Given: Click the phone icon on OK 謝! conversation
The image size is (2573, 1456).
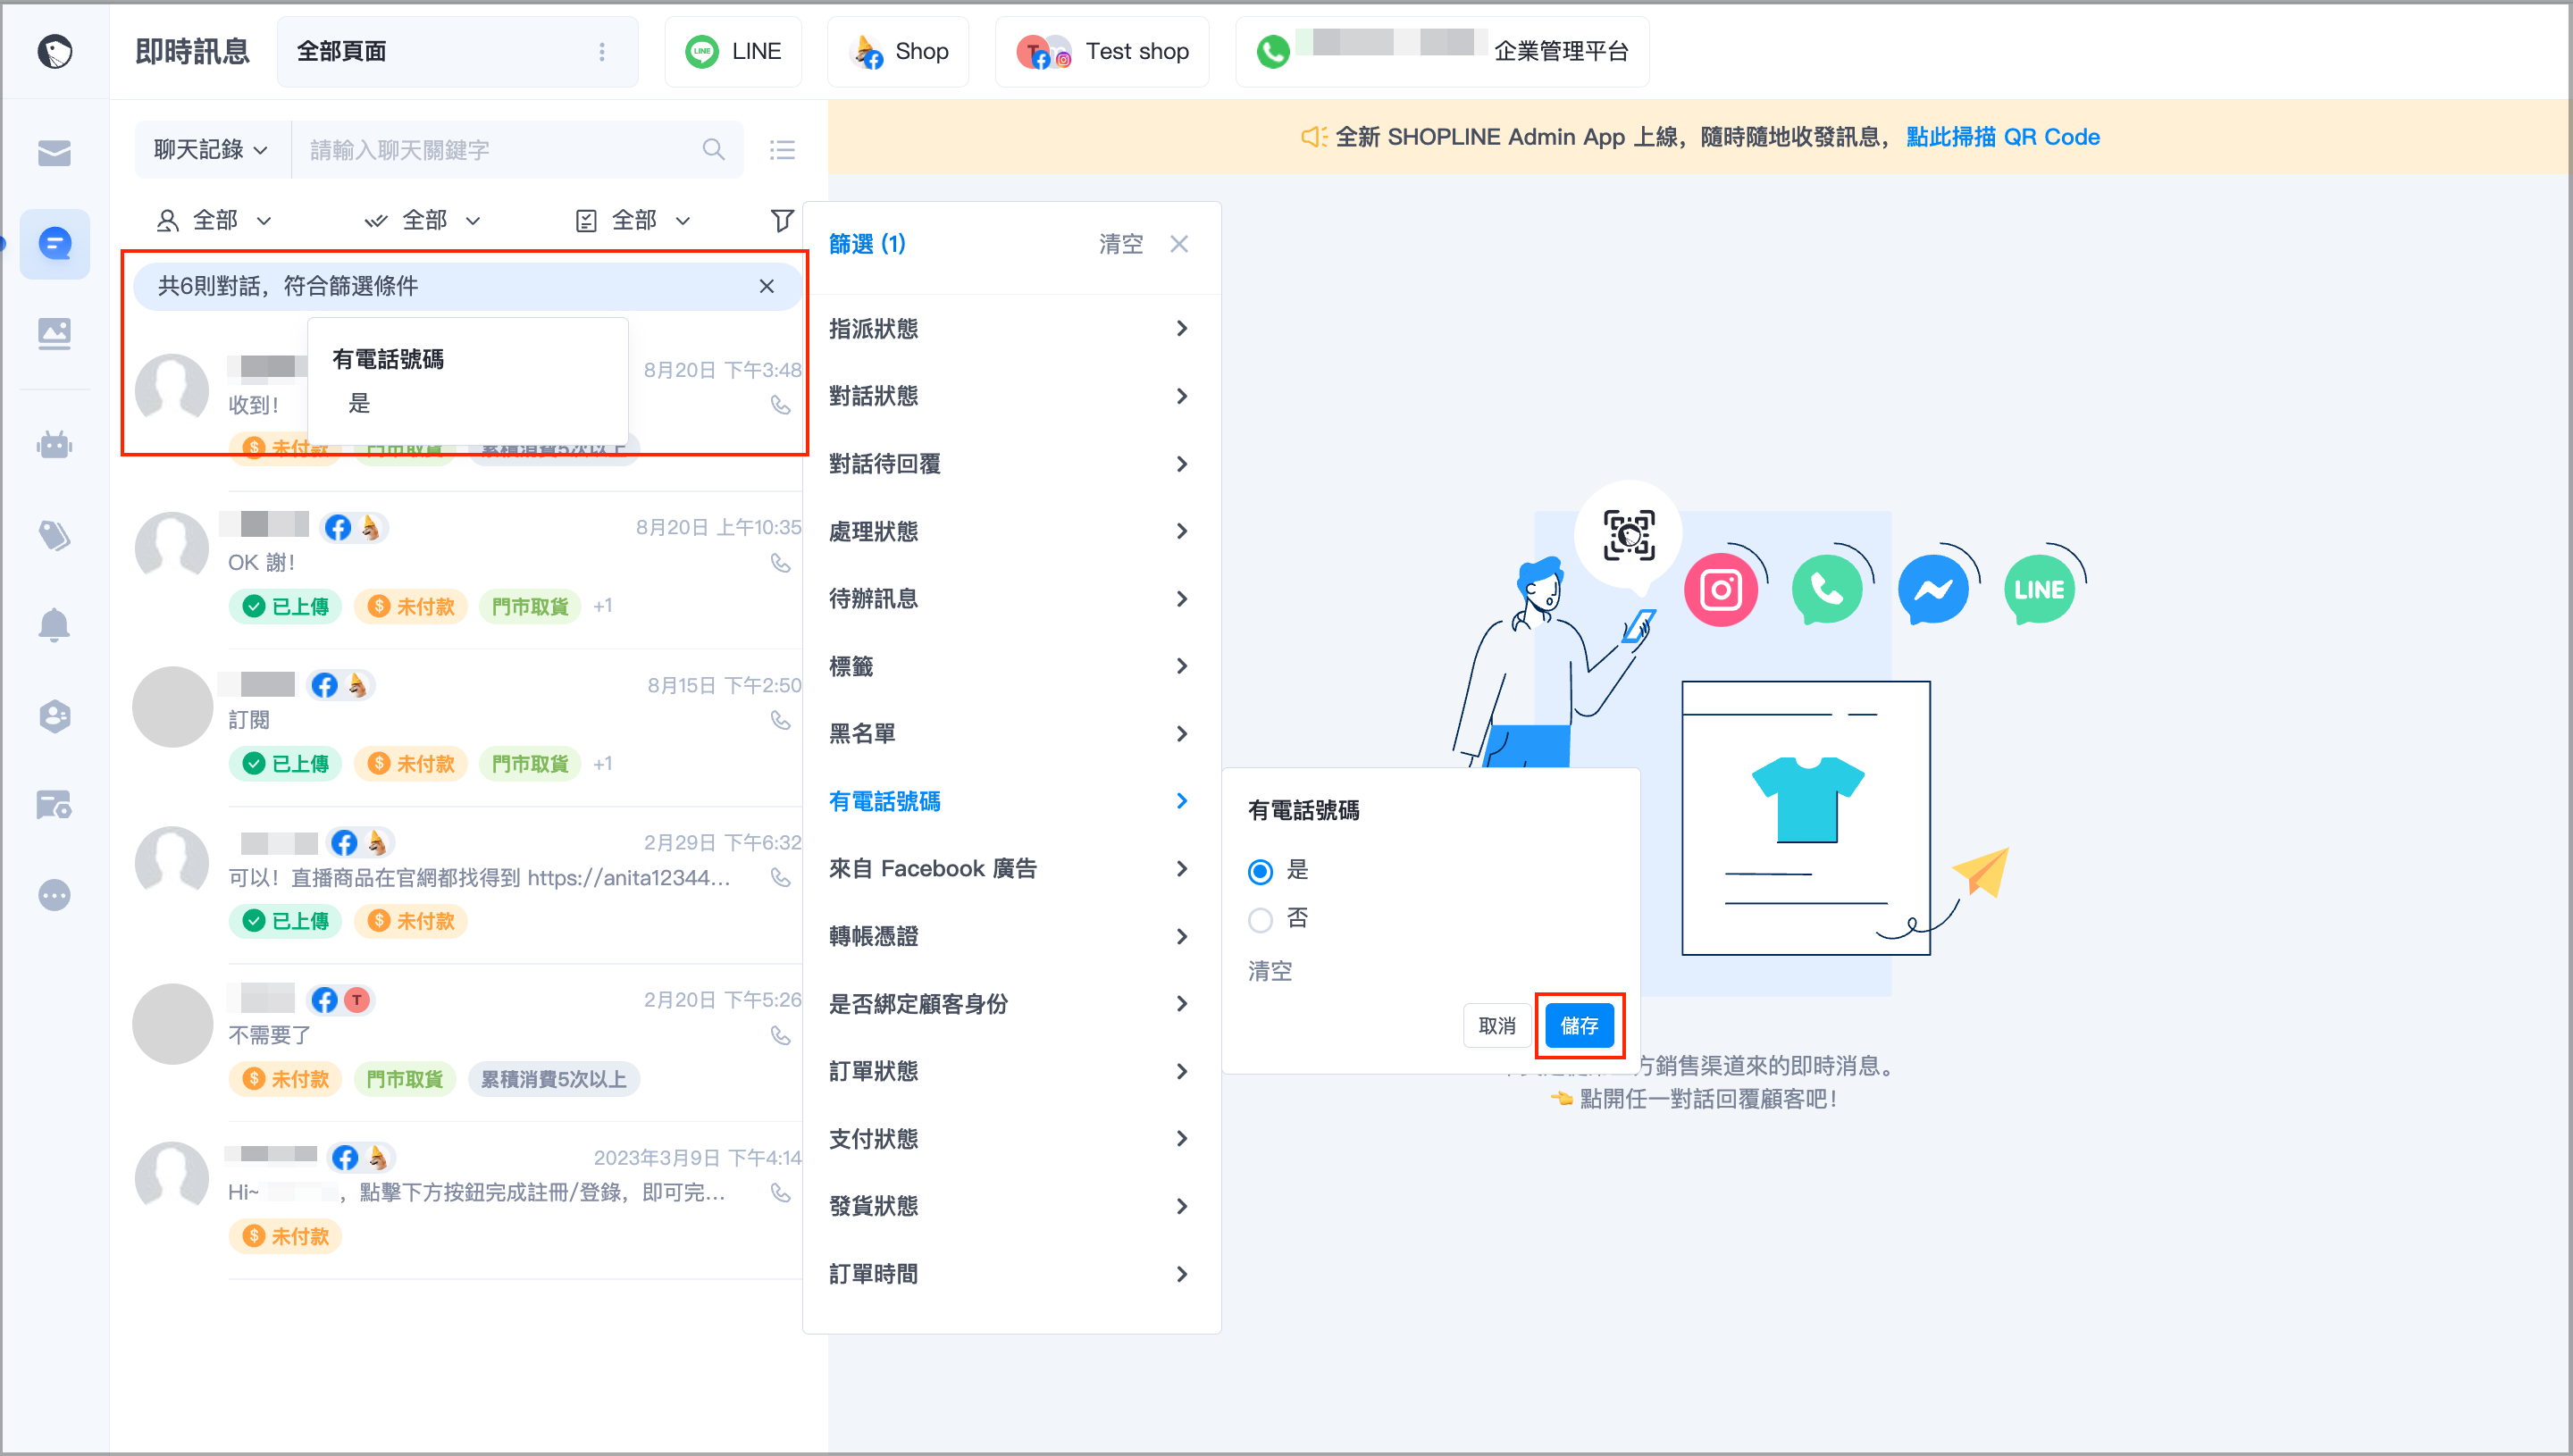Looking at the screenshot, I should tap(780, 563).
